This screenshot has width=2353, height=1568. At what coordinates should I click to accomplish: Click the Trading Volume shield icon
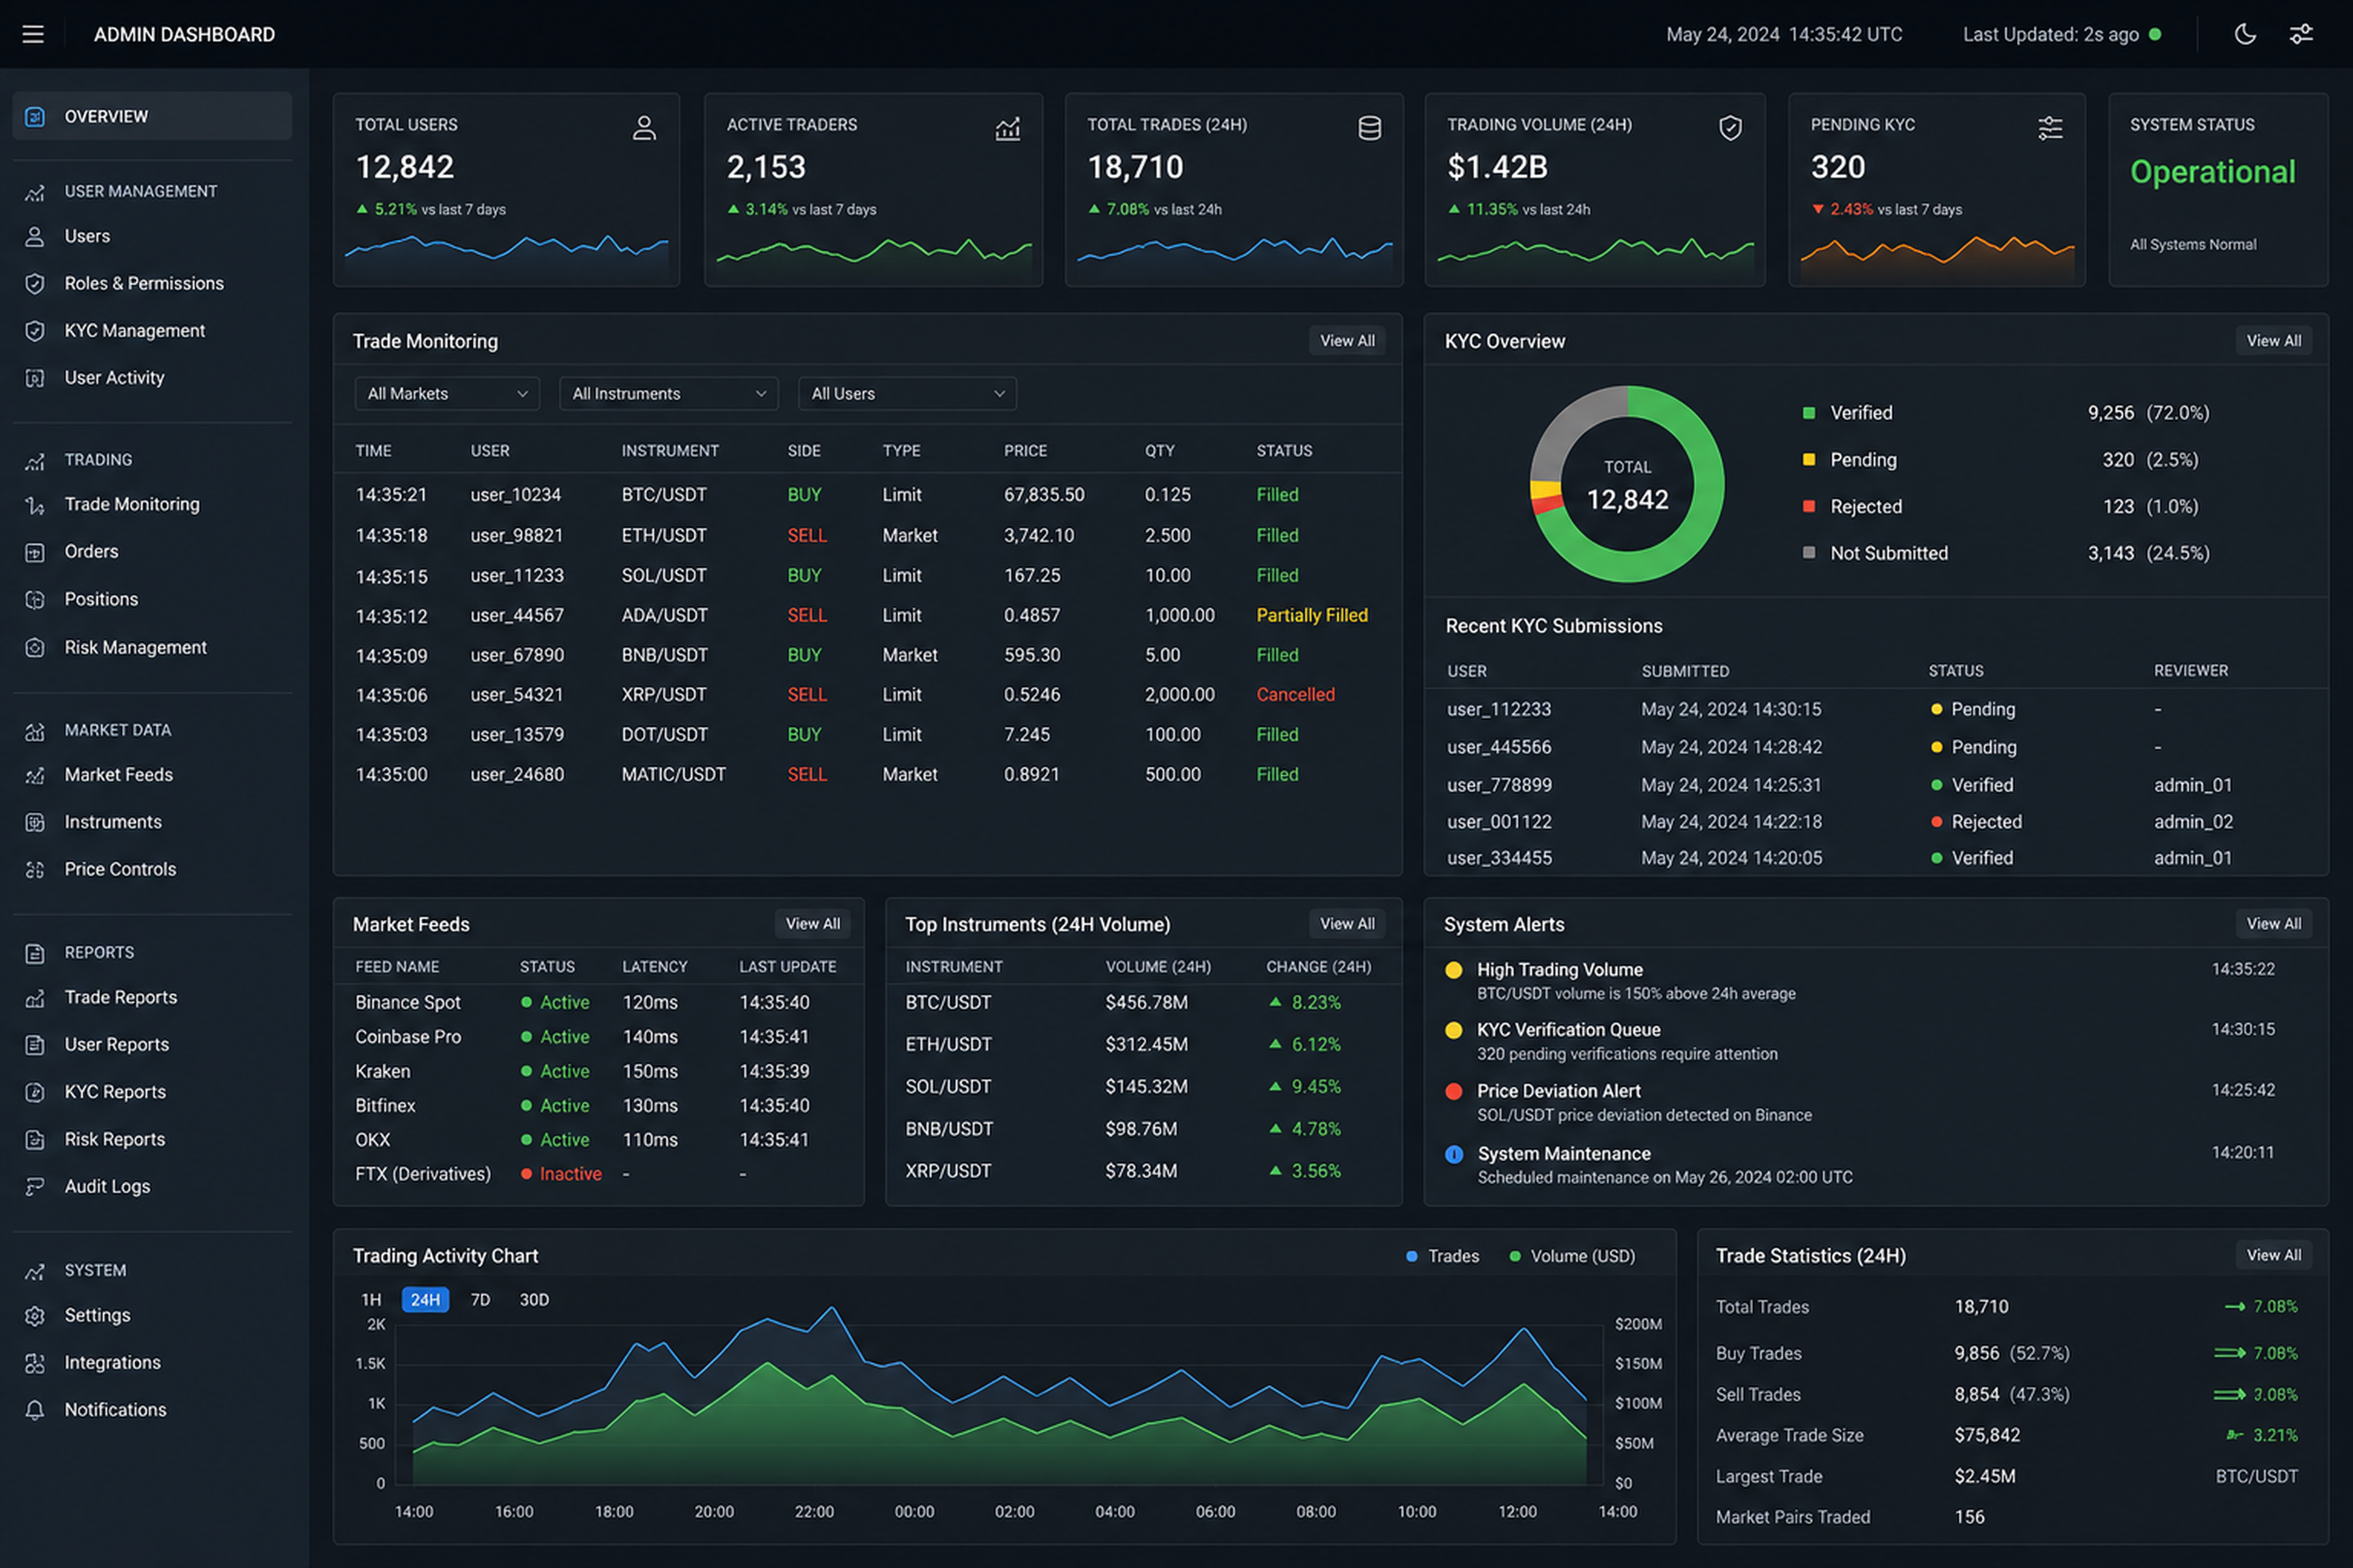pyautogui.click(x=1730, y=128)
